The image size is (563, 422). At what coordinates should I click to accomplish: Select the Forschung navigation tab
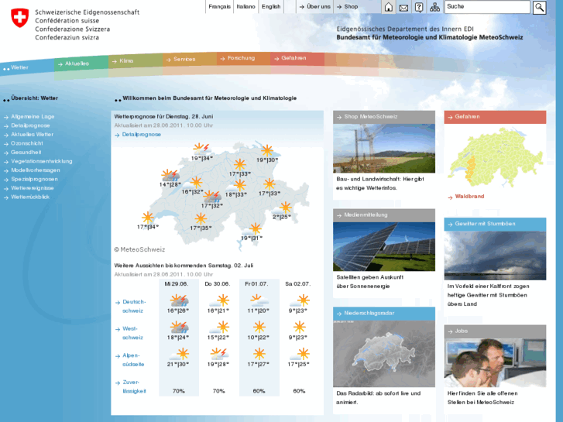click(x=243, y=58)
